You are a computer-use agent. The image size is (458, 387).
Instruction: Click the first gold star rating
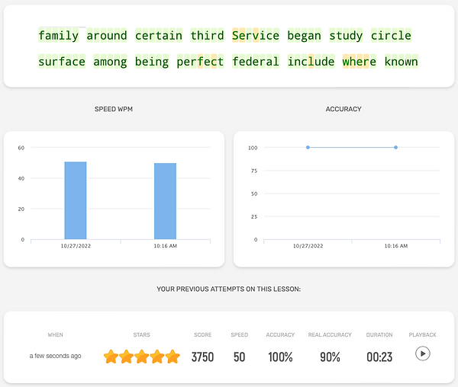coord(111,357)
